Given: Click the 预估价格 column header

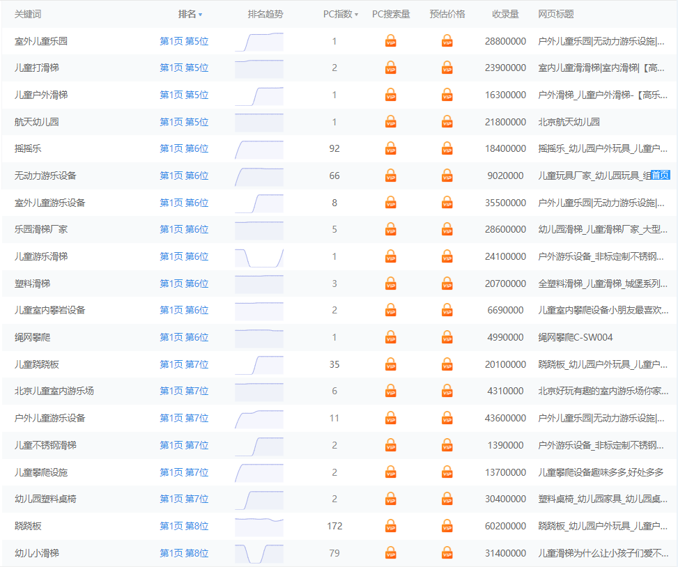Looking at the screenshot, I should point(447,14).
